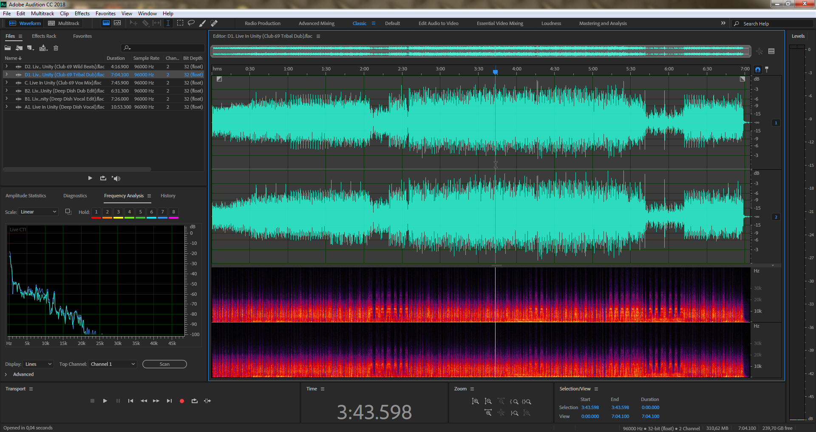Screen dimensions: 816x432
Task: Move playhead to next marker
Action: coord(169,401)
